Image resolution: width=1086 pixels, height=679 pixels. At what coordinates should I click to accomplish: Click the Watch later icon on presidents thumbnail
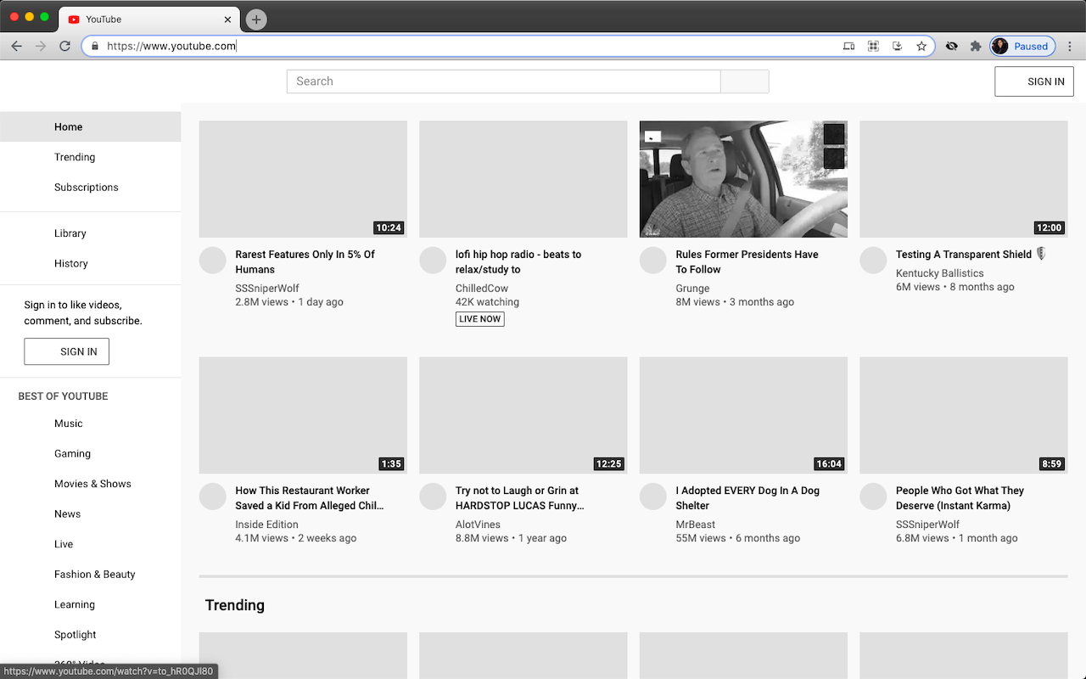click(834, 134)
